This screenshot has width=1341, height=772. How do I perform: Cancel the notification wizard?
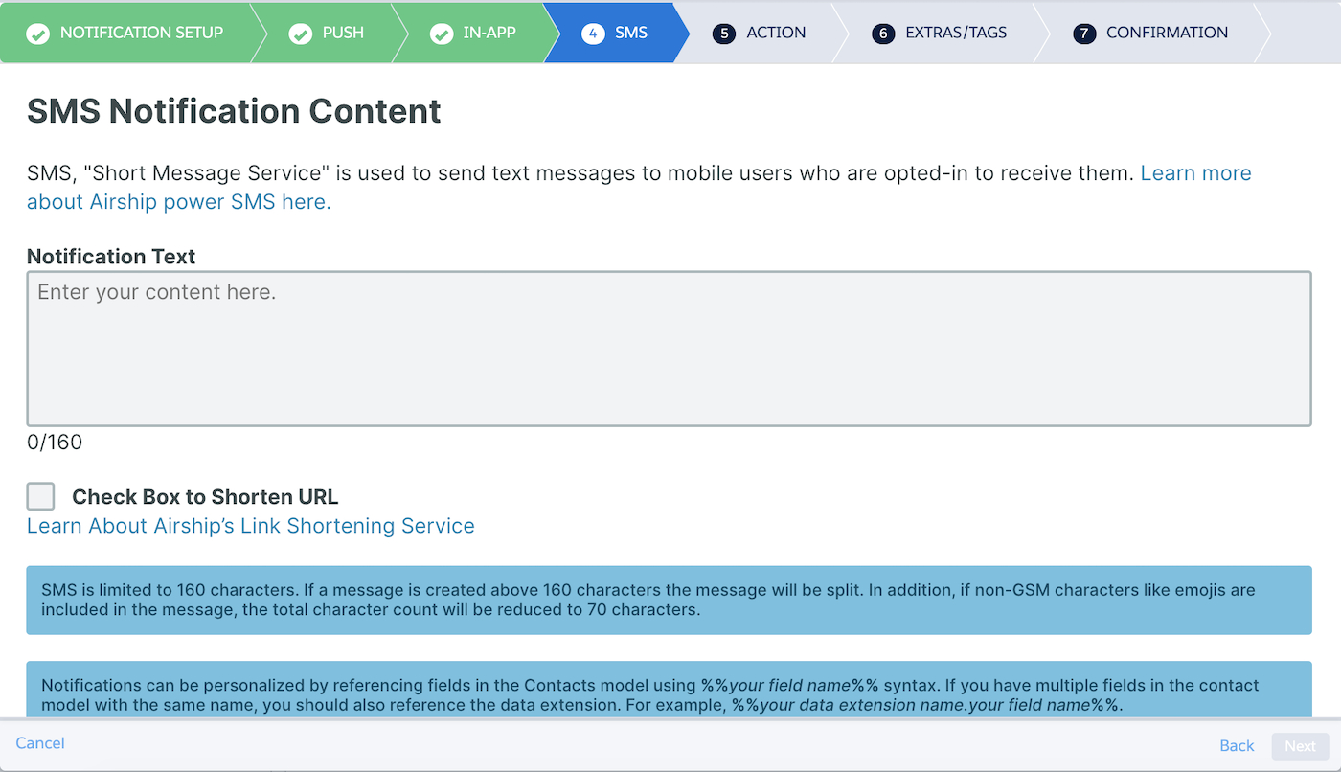coord(40,743)
